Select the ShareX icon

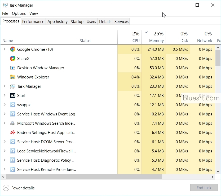(13, 58)
